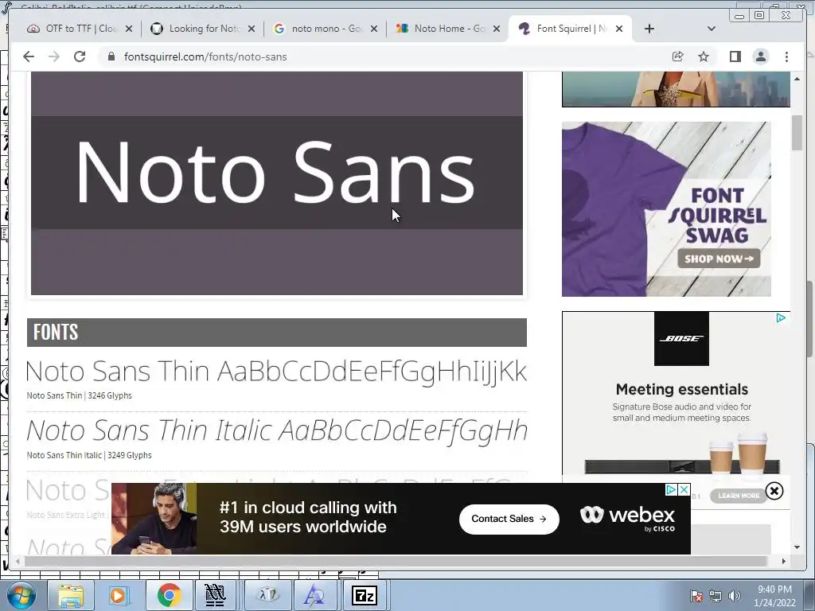Click Shop Now on Font Squirrel Swag ad

coord(719,259)
